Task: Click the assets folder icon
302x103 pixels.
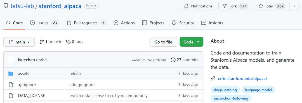Action: click(11, 74)
